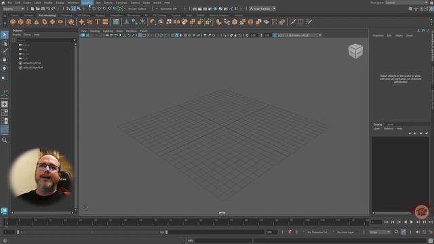Activate the Move tool in toolbox
The image size is (434, 244).
pyautogui.click(x=5, y=60)
